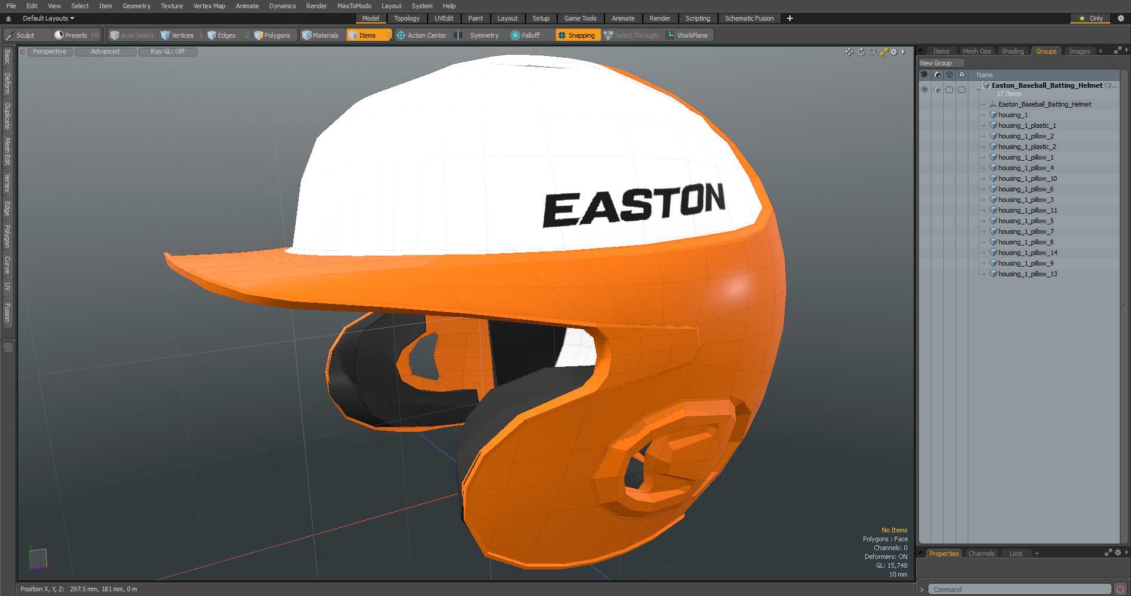The height and width of the screenshot is (596, 1131).
Task: Open the Channels tab
Action: 981,554
